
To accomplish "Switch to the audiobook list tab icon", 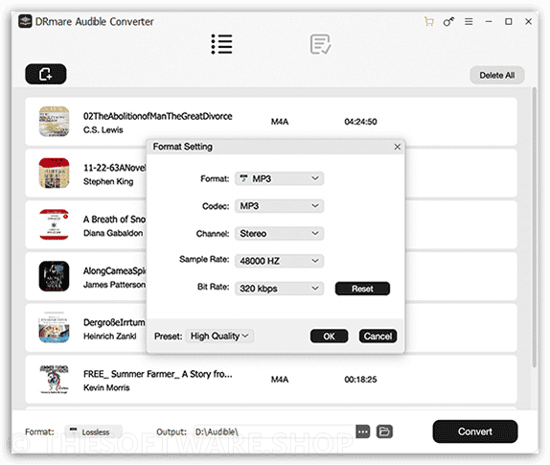I will (221, 44).
